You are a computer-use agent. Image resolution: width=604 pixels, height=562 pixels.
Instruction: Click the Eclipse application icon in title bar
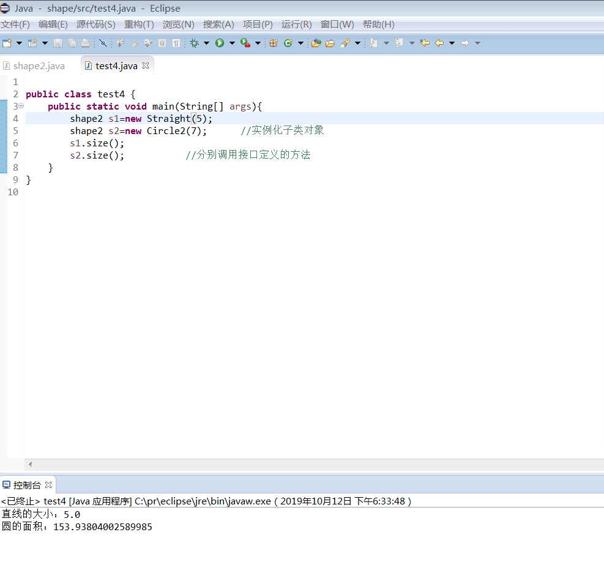coord(5,8)
